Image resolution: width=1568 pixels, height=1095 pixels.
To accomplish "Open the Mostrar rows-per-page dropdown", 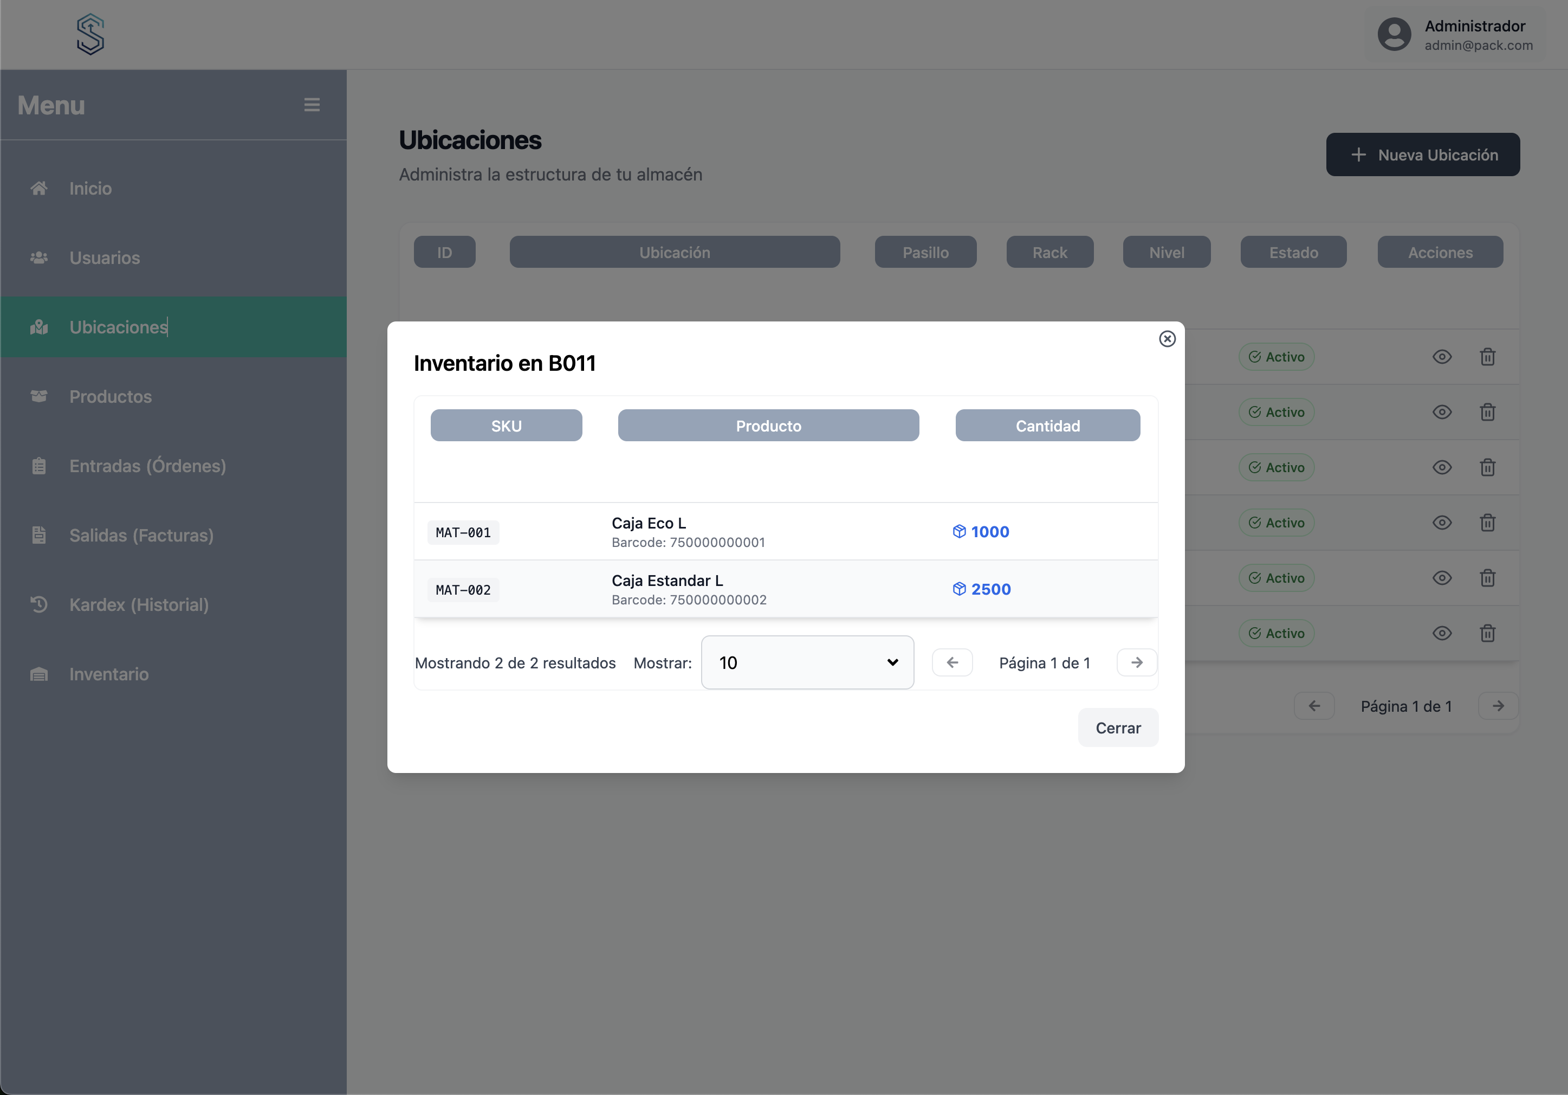I will click(807, 662).
